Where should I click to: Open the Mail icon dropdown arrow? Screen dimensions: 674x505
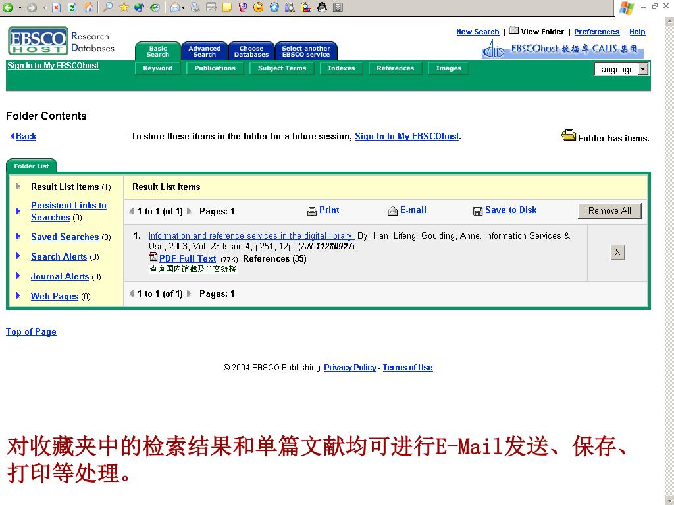pyautogui.click(x=184, y=7)
